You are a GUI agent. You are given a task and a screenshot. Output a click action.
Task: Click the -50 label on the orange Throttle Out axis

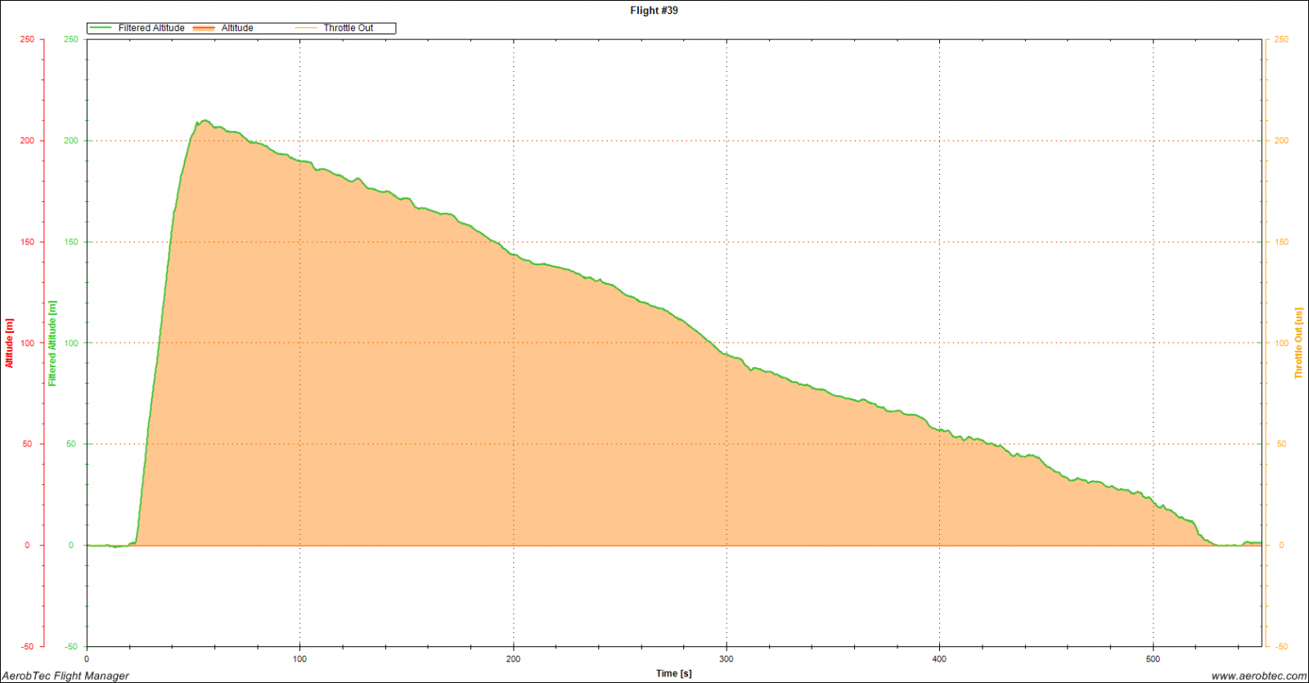1281,646
